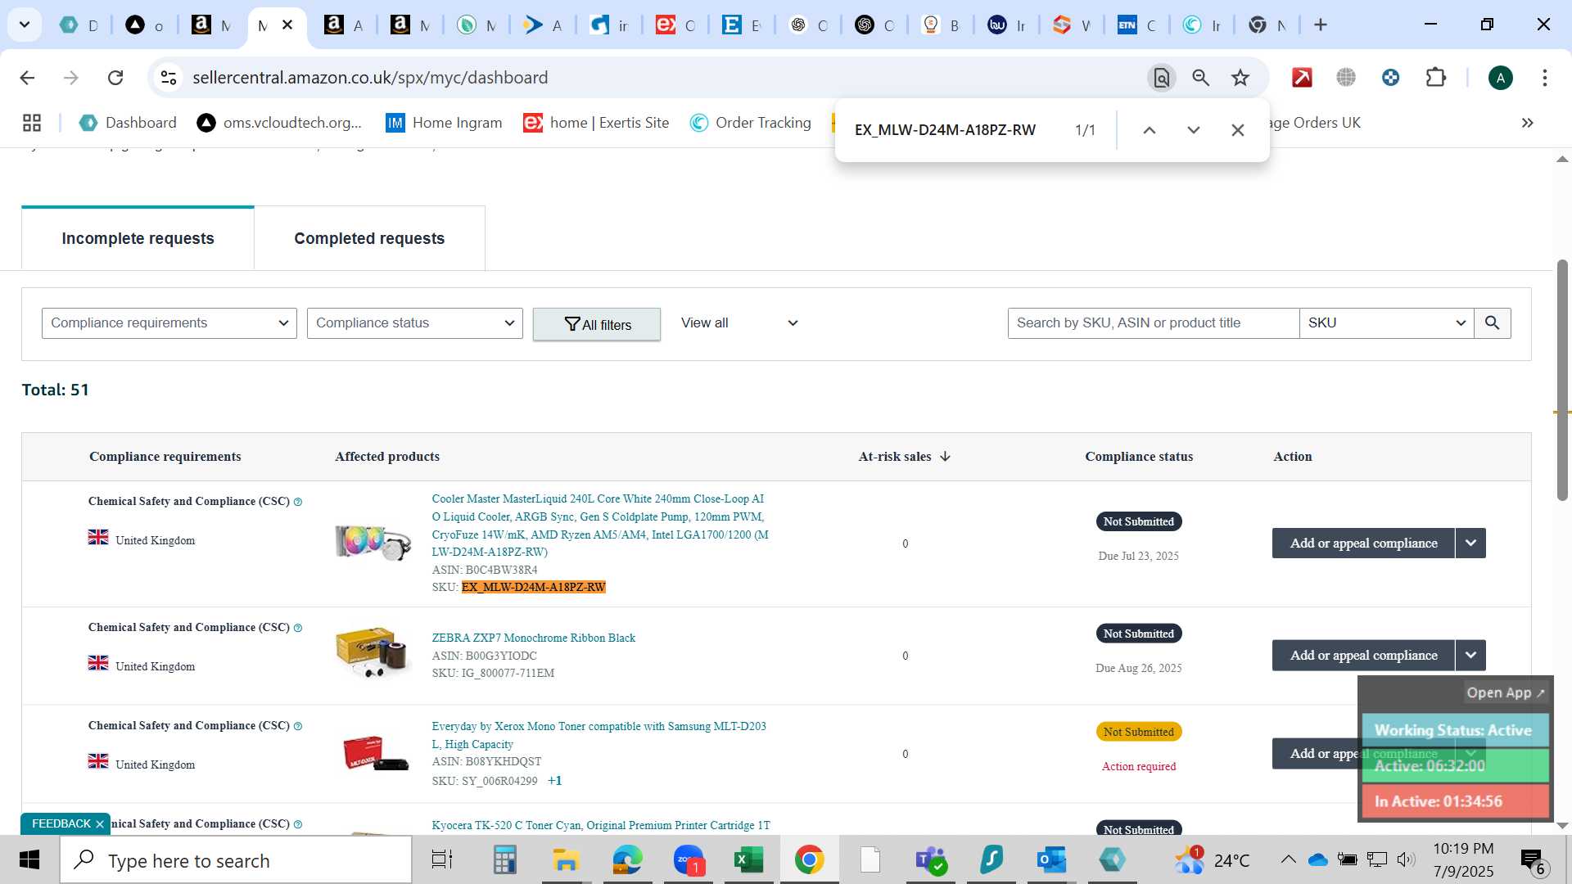1572x884 pixels.
Task: Close the FEEDBACK tab with x
Action: coord(100,824)
